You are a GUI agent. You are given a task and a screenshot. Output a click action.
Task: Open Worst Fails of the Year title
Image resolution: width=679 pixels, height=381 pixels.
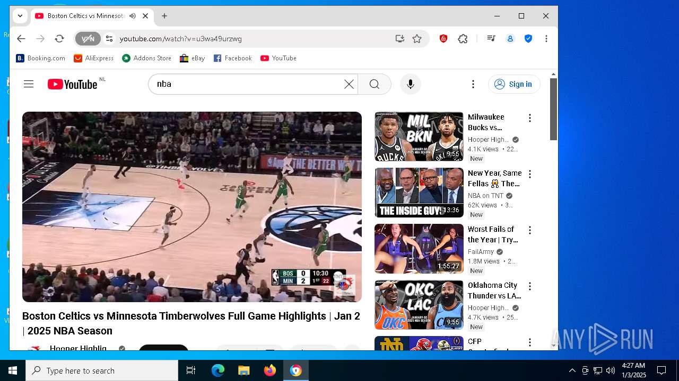click(x=493, y=234)
